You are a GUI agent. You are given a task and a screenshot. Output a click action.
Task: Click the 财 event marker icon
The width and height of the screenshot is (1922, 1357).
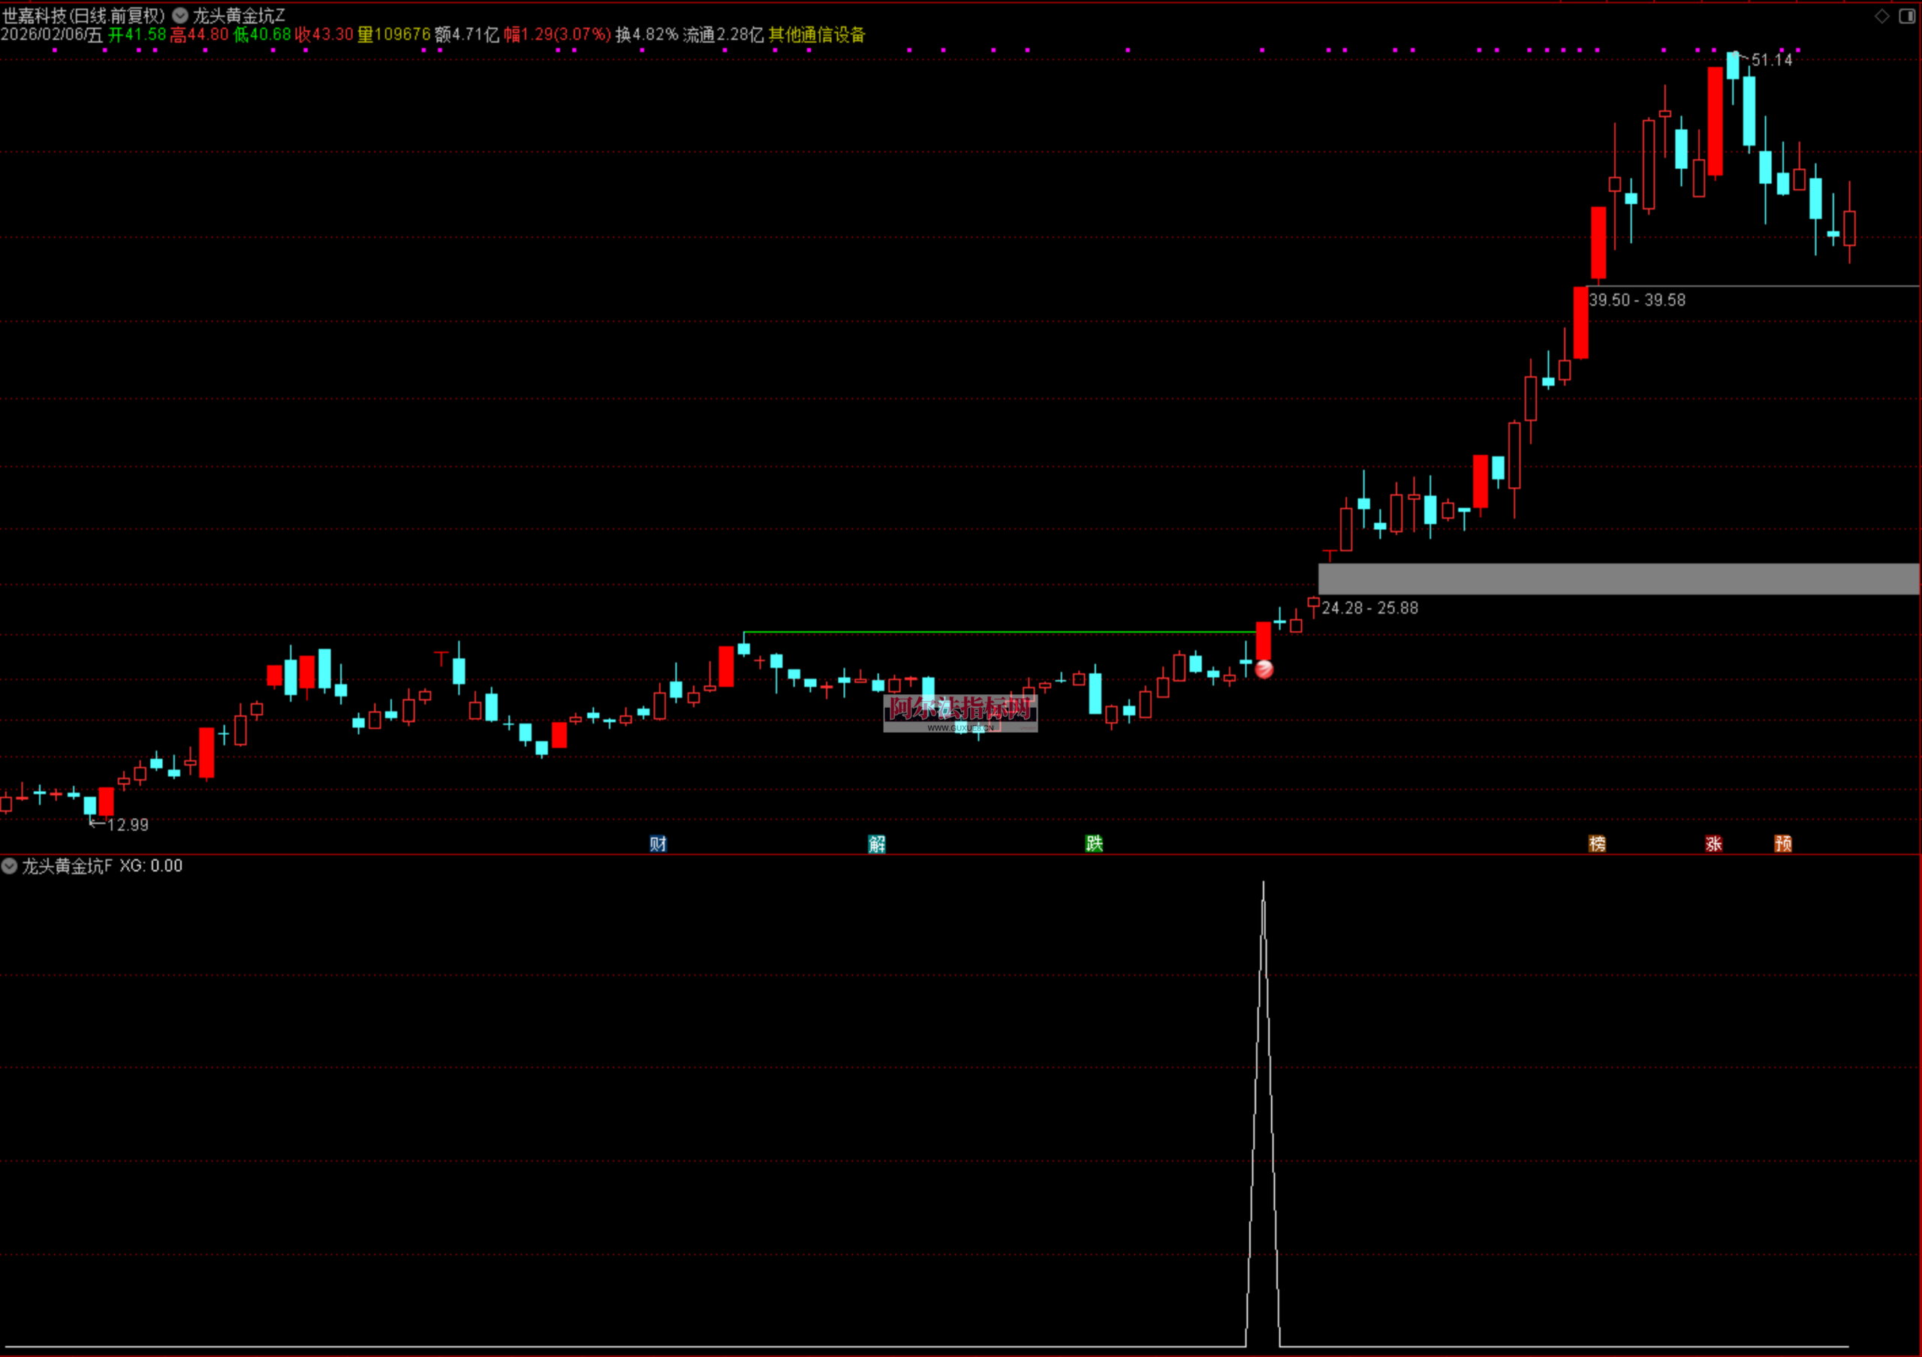point(658,844)
